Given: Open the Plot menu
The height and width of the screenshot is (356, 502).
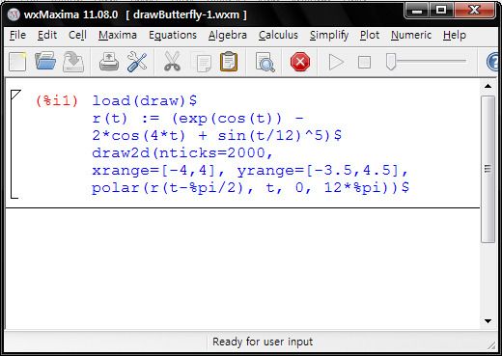Looking at the screenshot, I should tap(370, 35).
